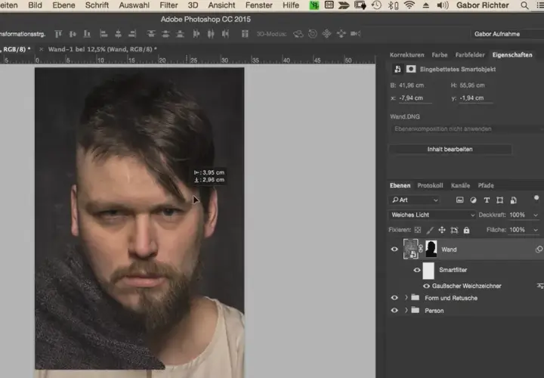Open the Ebene menu
This screenshot has height=378, width=544.
click(x=63, y=5)
